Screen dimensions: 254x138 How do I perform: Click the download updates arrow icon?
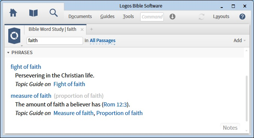tap(172, 17)
